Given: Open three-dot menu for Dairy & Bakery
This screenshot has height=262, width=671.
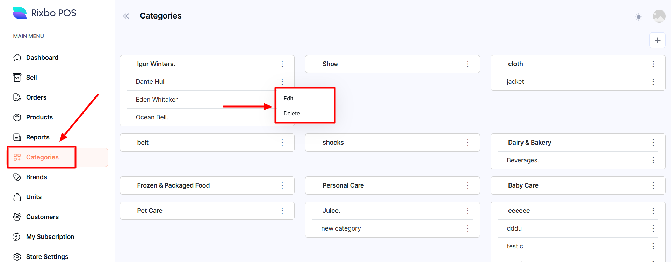Looking at the screenshot, I should click(x=653, y=143).
